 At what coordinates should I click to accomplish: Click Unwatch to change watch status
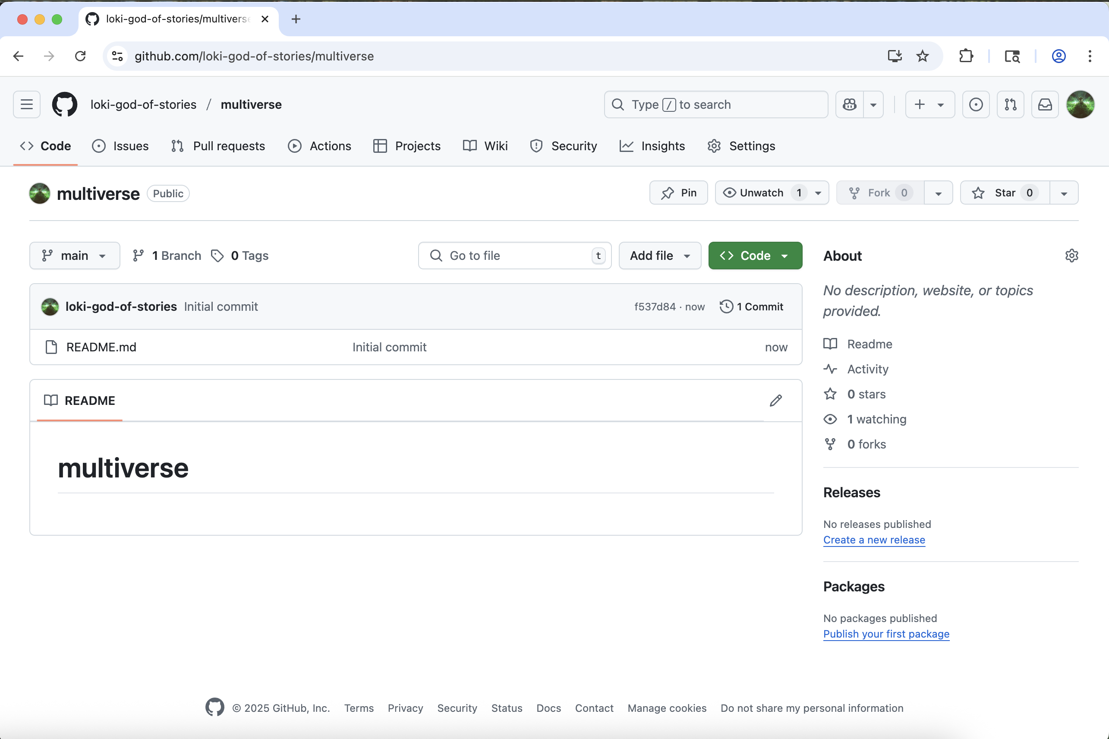click(761, 193)
